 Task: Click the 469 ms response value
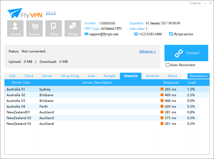[x=170, y=95]
